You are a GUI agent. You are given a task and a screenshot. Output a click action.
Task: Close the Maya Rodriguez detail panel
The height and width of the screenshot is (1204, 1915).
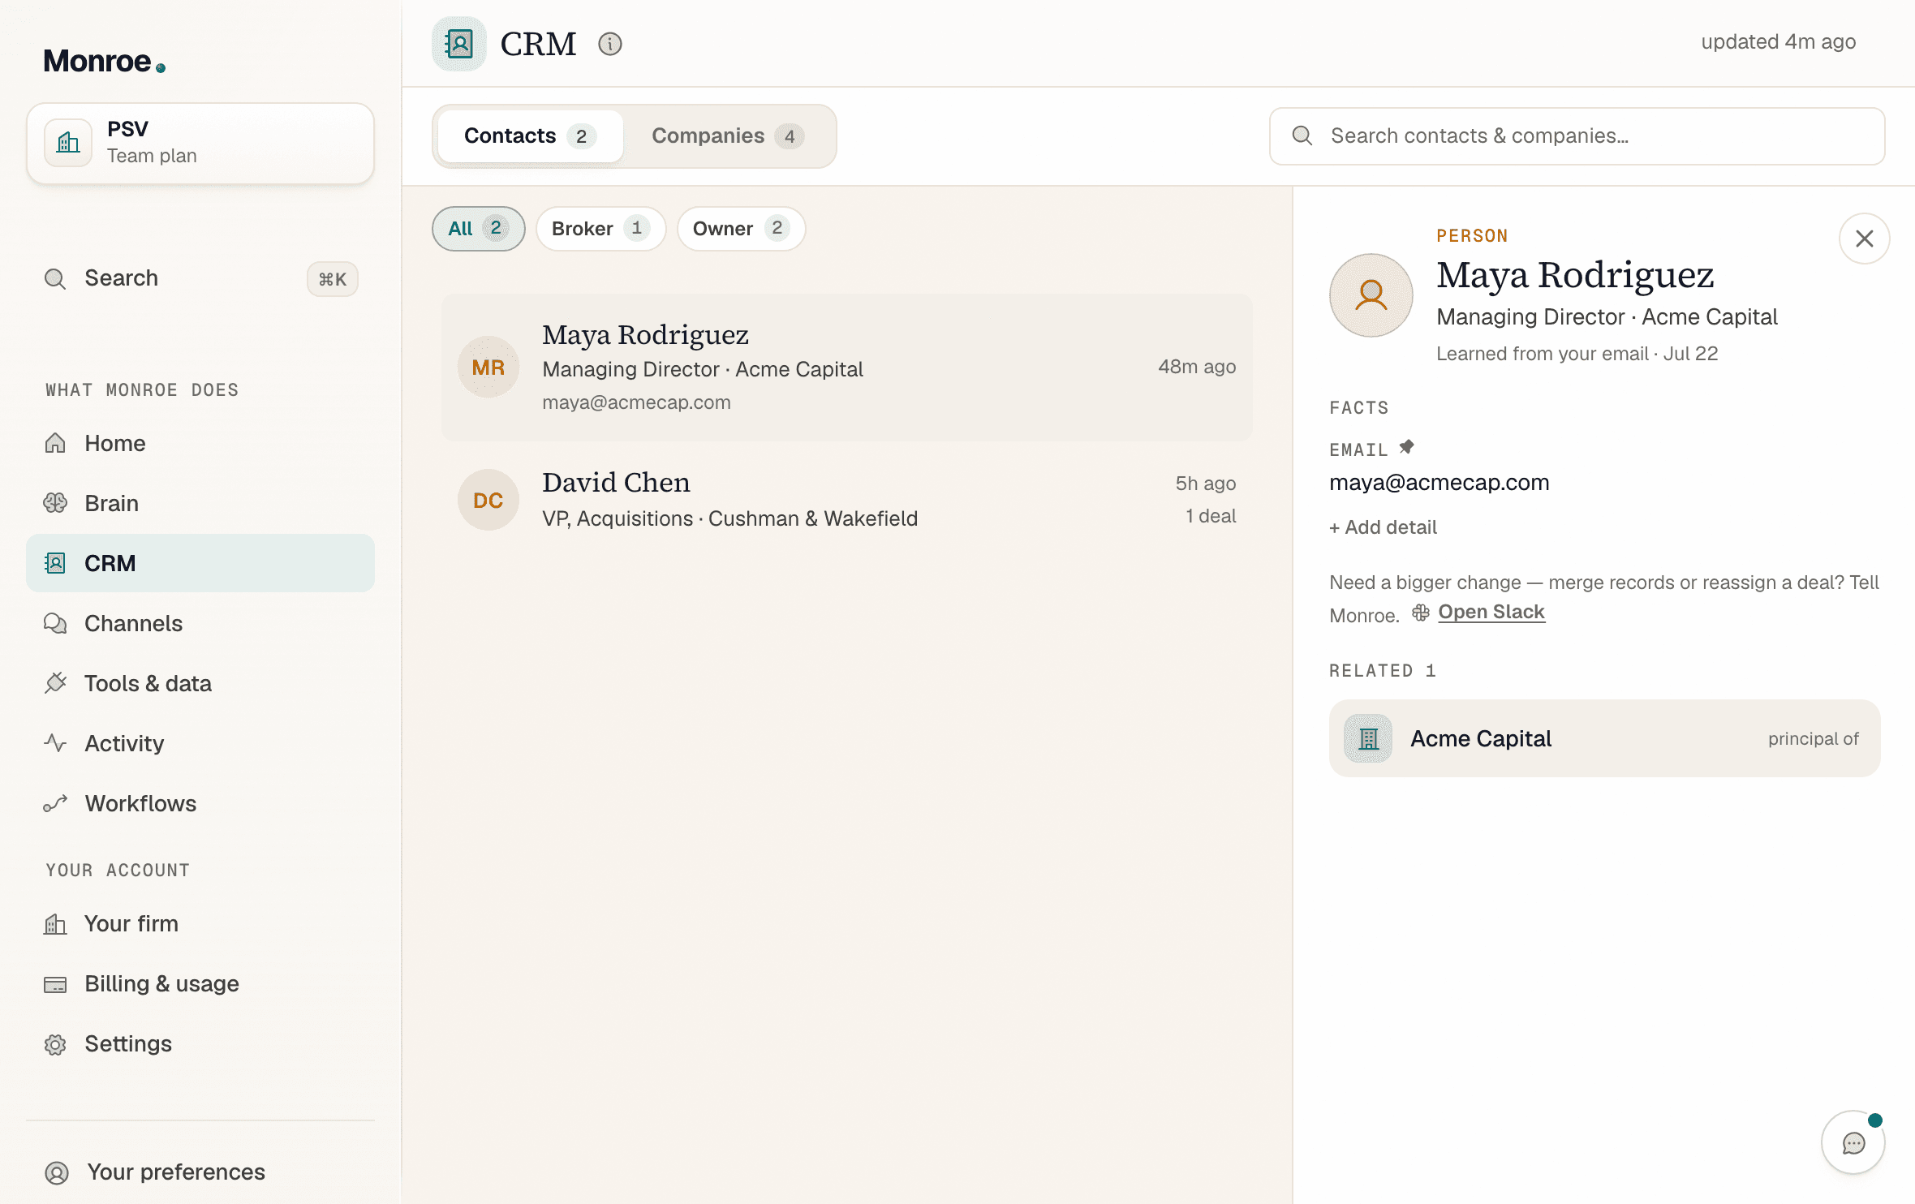[x=1865, y=239]
